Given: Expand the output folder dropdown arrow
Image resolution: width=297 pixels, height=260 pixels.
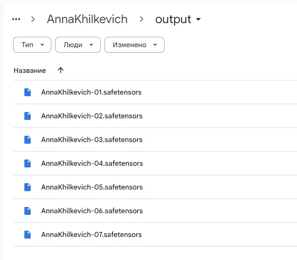Looking at the screenshot, I should click(198, 19).
